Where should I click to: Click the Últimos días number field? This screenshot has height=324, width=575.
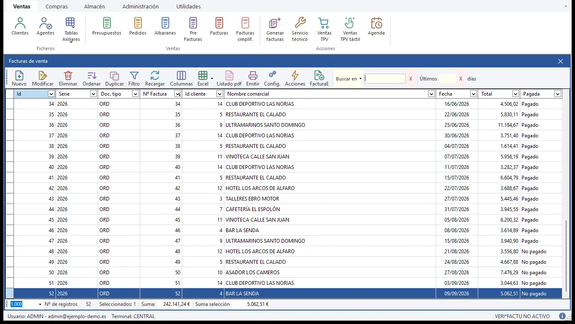pos(447,79)
